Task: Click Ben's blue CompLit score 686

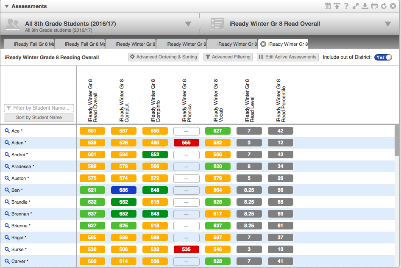Action: click(123, 190)
